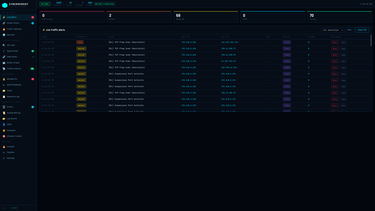Click the SEVERITY column header

pyautogui.click(x=82, y=37)
